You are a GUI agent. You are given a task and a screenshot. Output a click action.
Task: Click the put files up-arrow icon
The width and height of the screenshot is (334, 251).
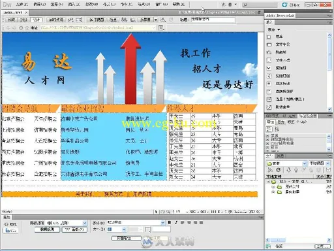296,170
